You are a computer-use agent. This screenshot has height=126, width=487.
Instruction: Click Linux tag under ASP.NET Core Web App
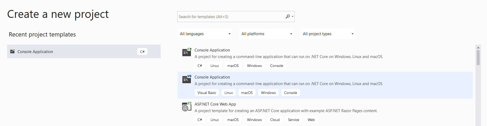pos(215,120)
